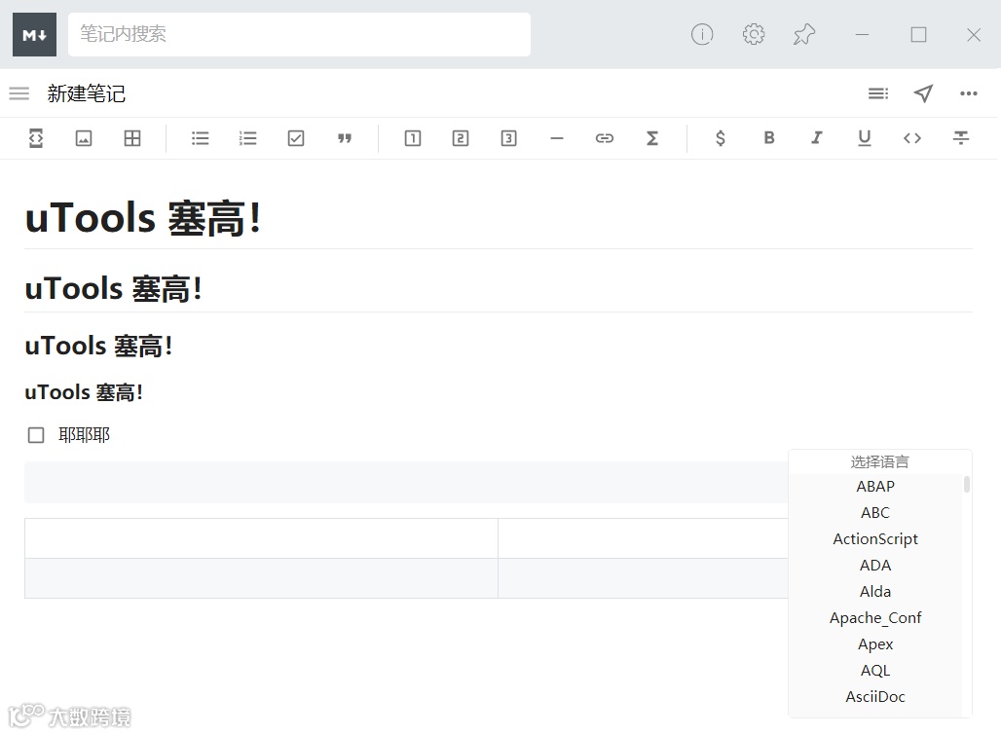Insert a table from the toolbar
The height and width of the screenshot is (735, 1001).
click(132, 138)
